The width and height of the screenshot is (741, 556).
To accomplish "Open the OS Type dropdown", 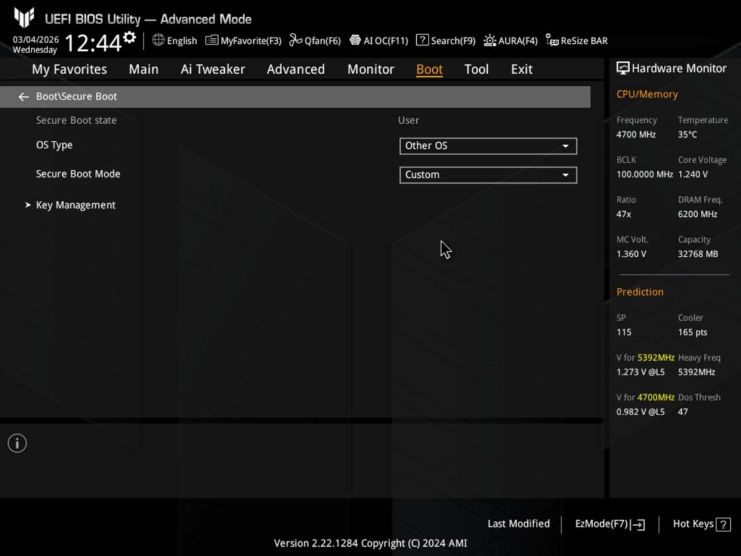I will 487,146.
